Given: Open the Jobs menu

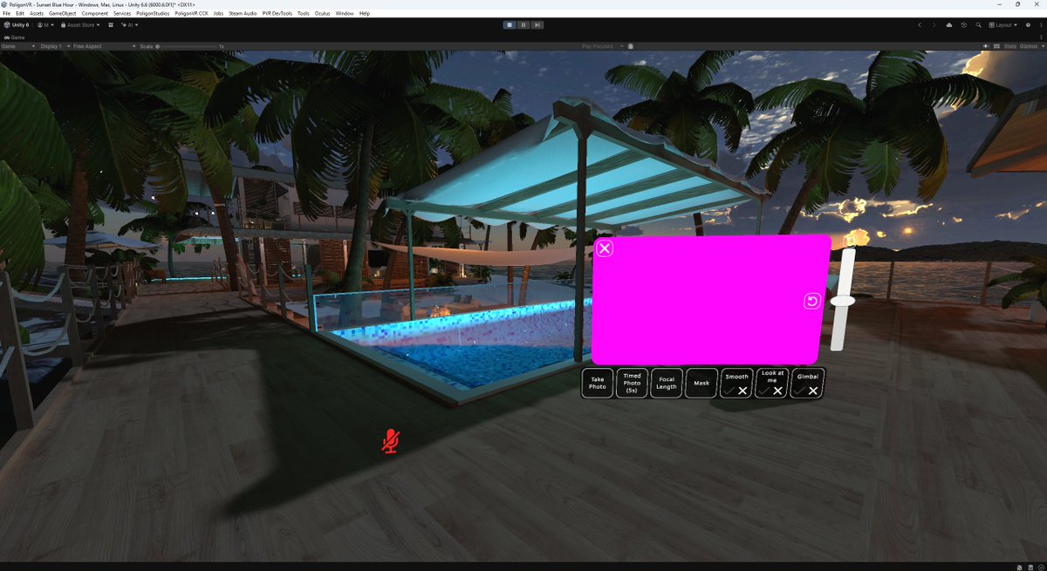Looking at the screenshot, I should (x=218, y=14).
